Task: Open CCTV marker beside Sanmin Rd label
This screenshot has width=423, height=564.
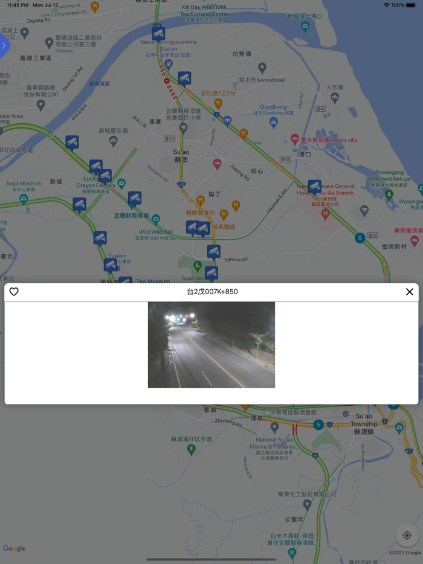Action: [x=213, y=252]
